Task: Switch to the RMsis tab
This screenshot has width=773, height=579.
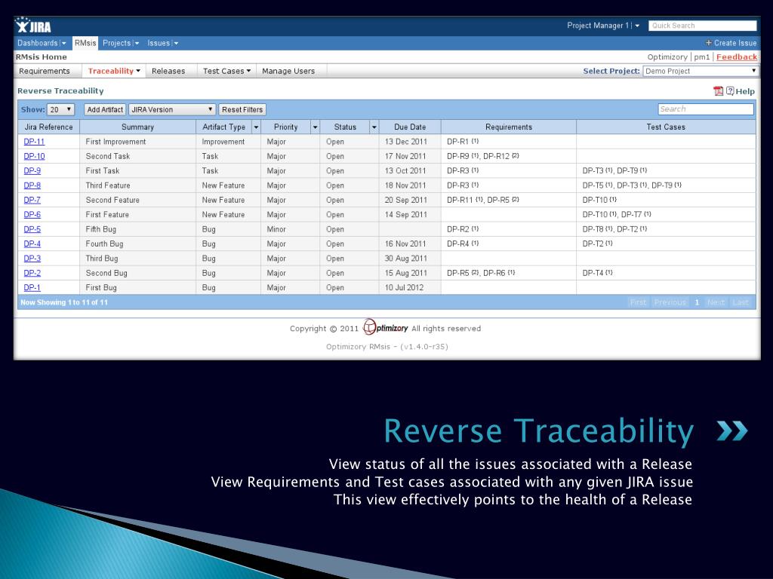Action: [85, 43]
